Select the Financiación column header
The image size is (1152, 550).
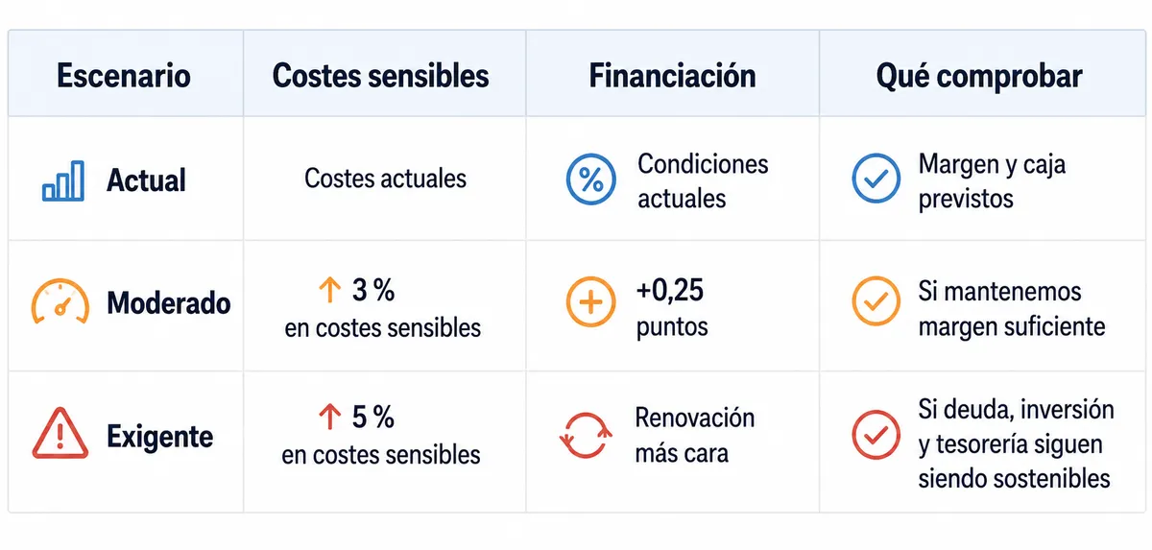(x=672, y=76)
